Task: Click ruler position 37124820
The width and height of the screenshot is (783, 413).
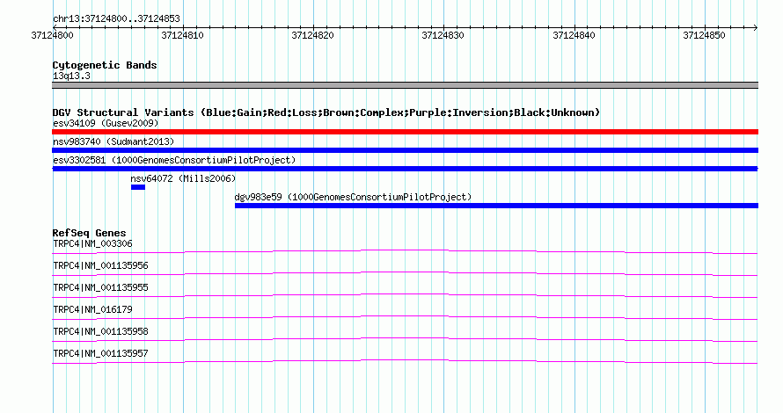Action: pos(312,35)
